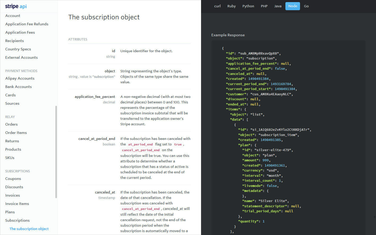Navigate to Application Fee Refunds

[27, 24]
